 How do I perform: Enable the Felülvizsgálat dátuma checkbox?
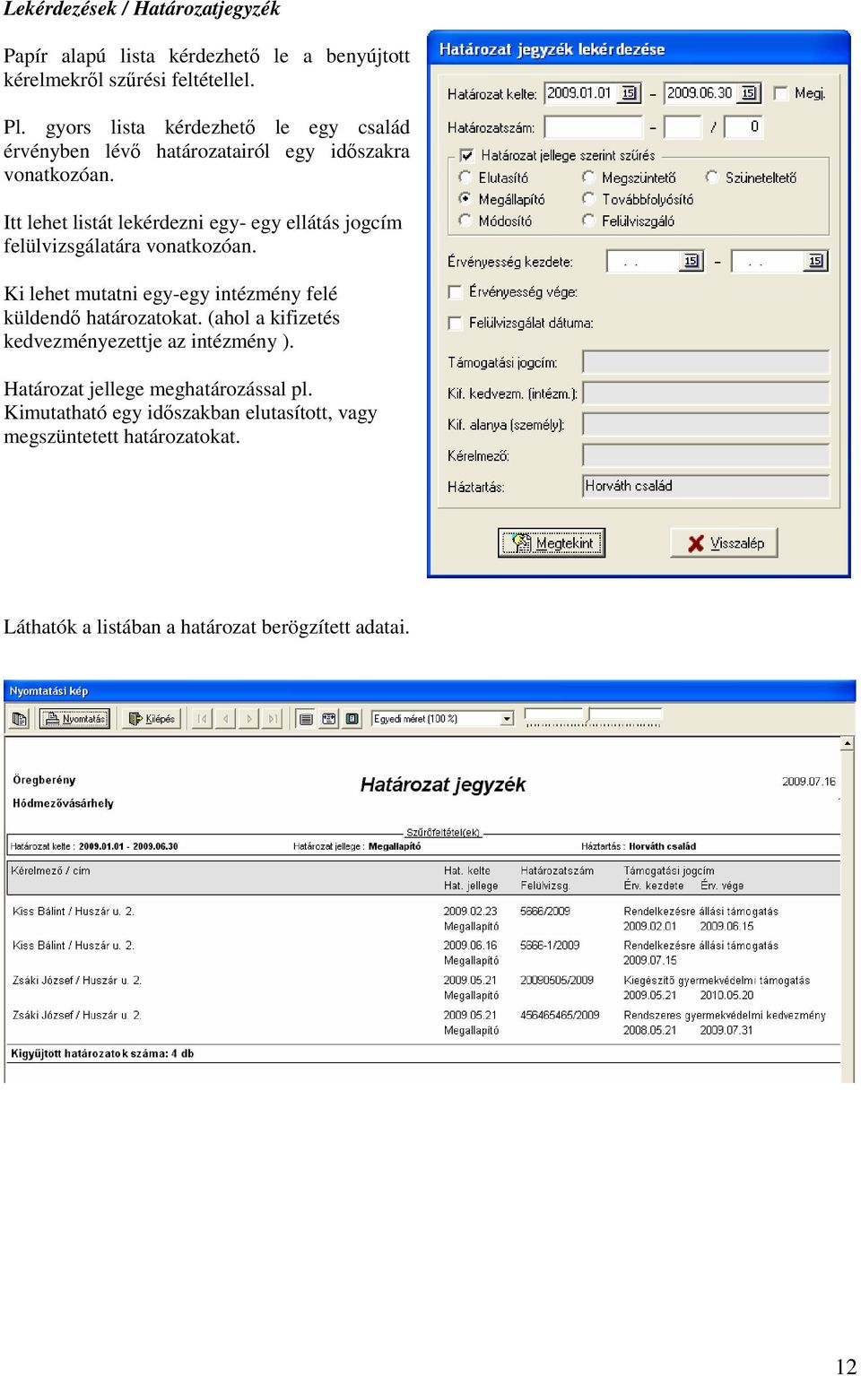tap(455, 323)
